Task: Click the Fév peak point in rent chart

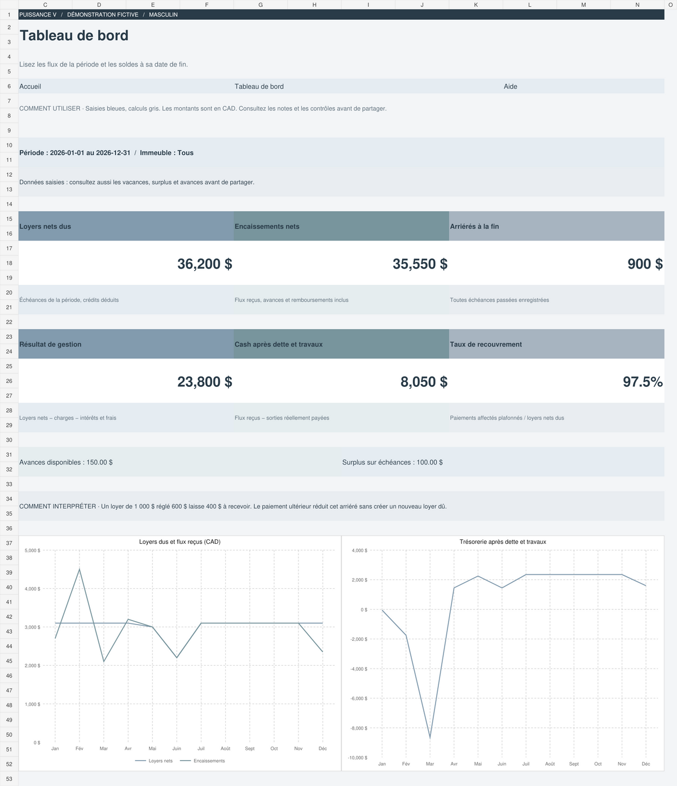Action: [80, 569]
